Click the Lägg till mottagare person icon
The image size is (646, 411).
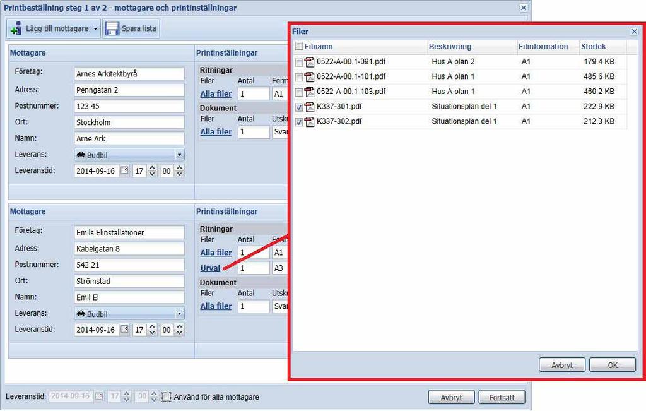coord(16,28)
